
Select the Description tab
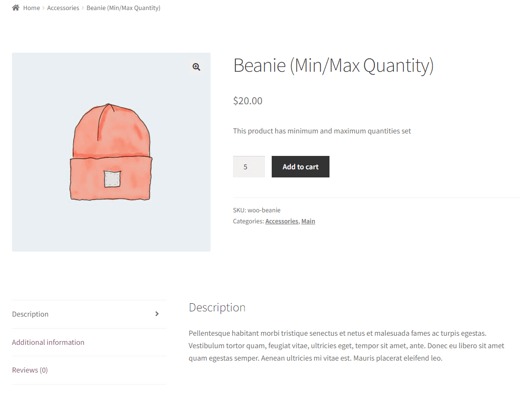(x=30, y=314)
